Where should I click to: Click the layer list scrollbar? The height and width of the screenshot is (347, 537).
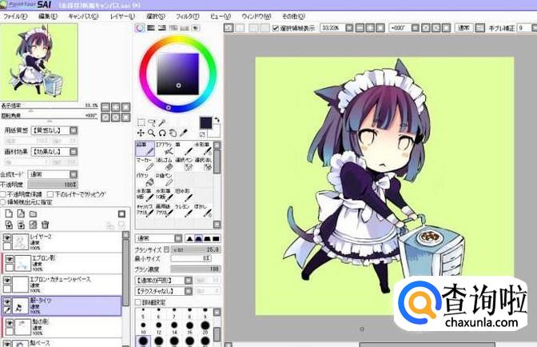click(x=126, y=274)
